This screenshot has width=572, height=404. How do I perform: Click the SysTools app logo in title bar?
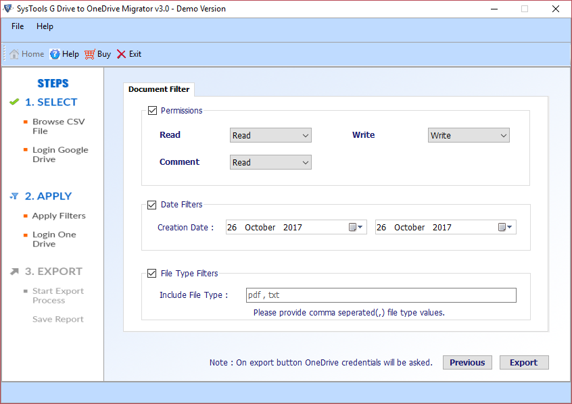coord(8,8)
